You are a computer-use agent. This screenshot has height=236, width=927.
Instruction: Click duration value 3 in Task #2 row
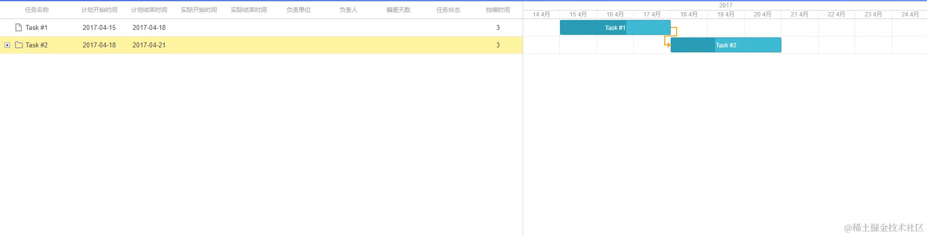498,45
